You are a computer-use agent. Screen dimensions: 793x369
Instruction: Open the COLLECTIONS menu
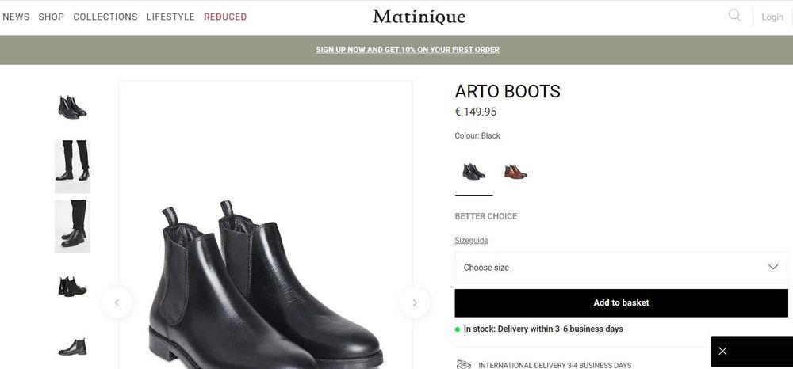pos(105,17)
